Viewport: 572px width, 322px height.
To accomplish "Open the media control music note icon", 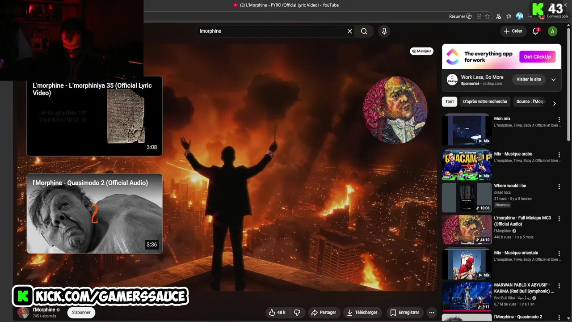I will [498, 17].
